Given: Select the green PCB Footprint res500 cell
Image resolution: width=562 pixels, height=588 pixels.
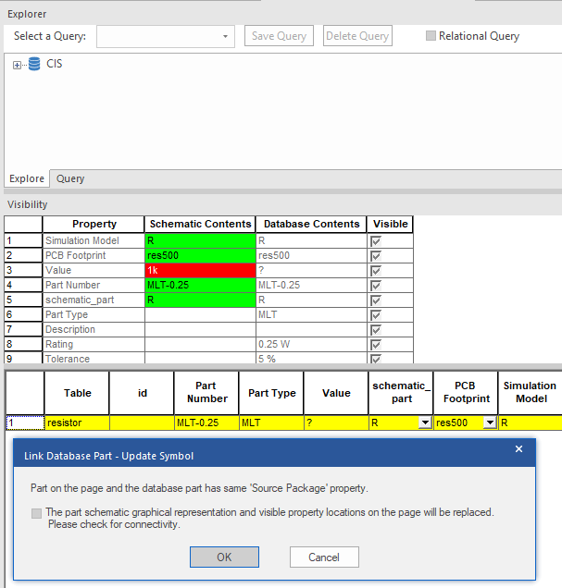Looking at the screenshot, I should coord(199,255).
